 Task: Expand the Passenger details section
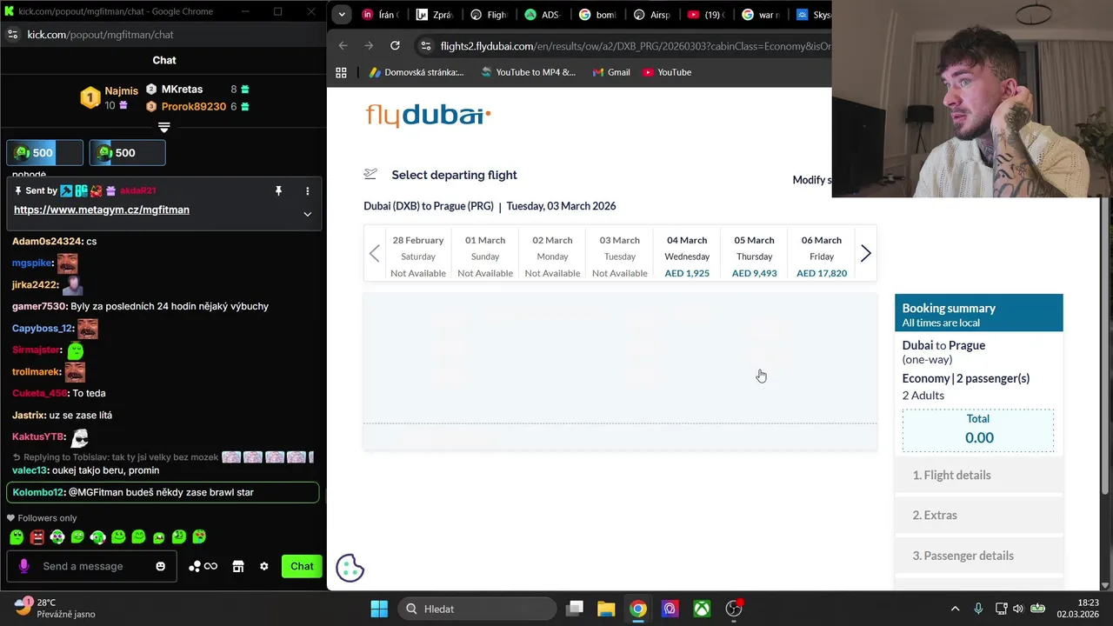(x=978, y=556)
